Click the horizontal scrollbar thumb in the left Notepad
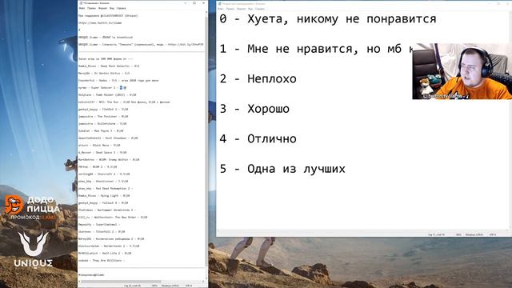 coord(121,281)
